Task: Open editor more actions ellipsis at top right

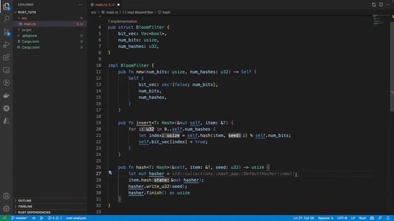Action: click(388, 4)
